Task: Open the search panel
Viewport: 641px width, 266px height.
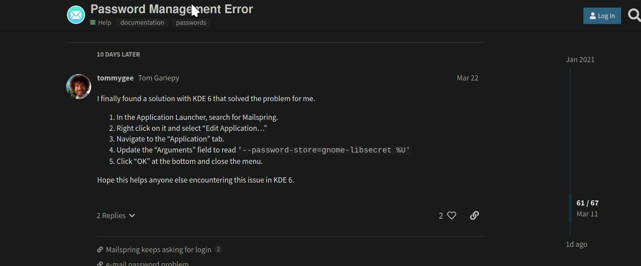Action: (x=634, y=15)
